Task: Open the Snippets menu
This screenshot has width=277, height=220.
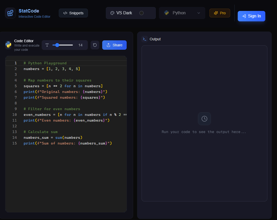Action: tap(73, 13)
